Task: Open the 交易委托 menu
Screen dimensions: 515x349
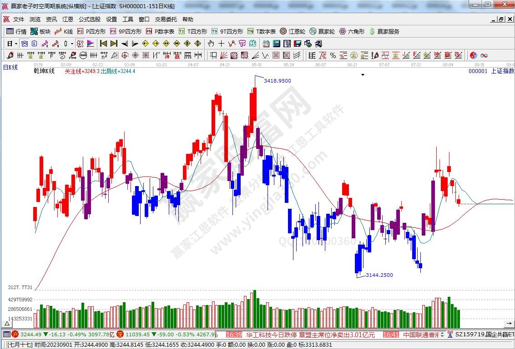Action: (166, 20)
